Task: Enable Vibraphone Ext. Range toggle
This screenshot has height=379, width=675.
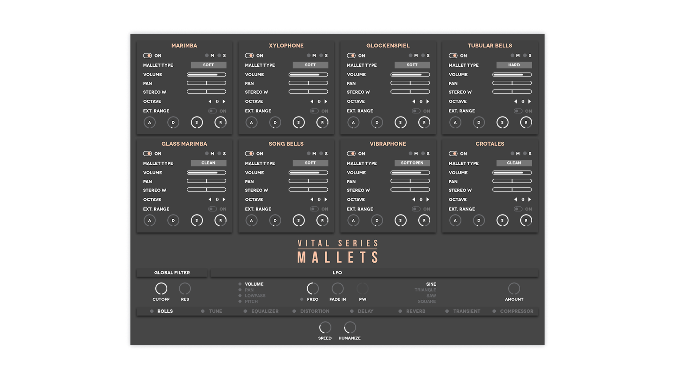Action: pyautogui.click(x=416, y=209)
